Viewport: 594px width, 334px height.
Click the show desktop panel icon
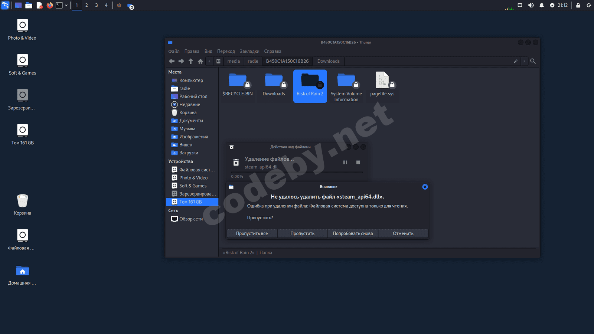pyautogui.click(x=18, y=5)
